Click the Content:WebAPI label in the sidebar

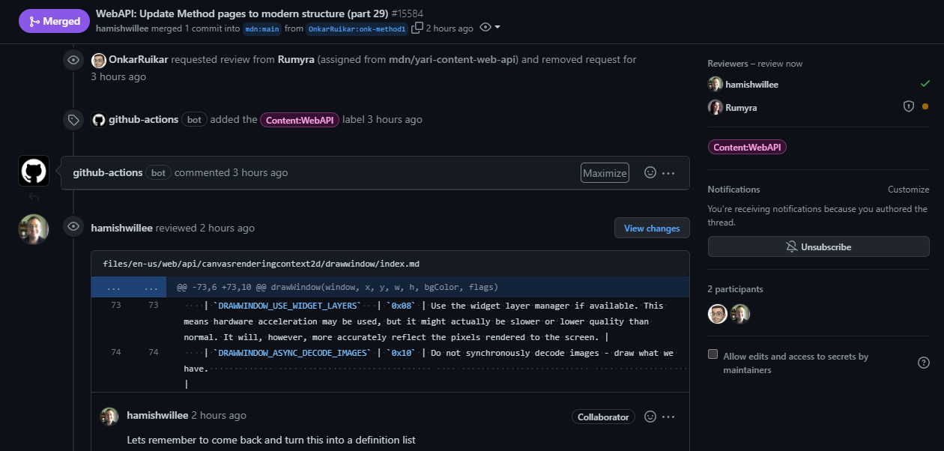coord(747,148)
